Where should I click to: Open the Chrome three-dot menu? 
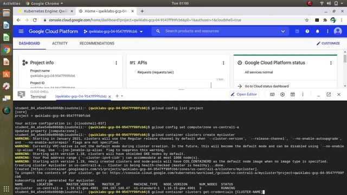click(x=342, y=20)
